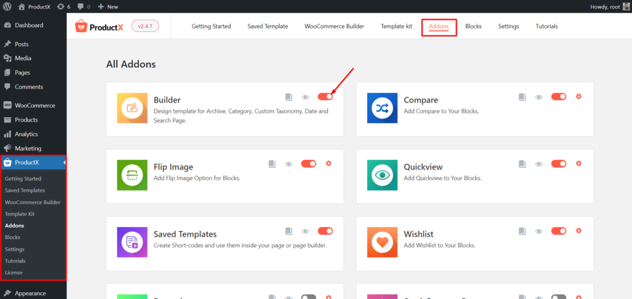This screenshot has width=632, height=299.
Task: Open the WooCommerce Builder tab
Action: [x=335, y=26]
